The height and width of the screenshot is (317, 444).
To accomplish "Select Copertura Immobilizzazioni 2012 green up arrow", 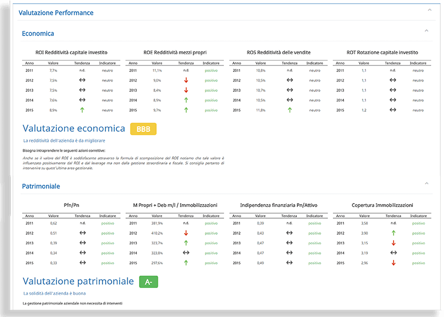I will [394, 233].
